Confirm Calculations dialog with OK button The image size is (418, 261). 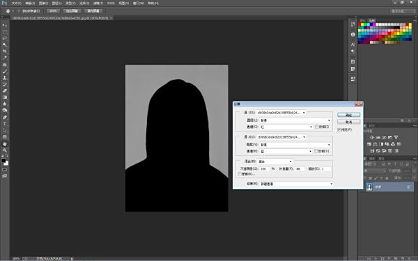(x=349, y=115)
